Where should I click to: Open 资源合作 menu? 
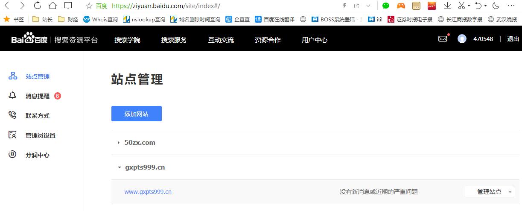click(268, 40)
